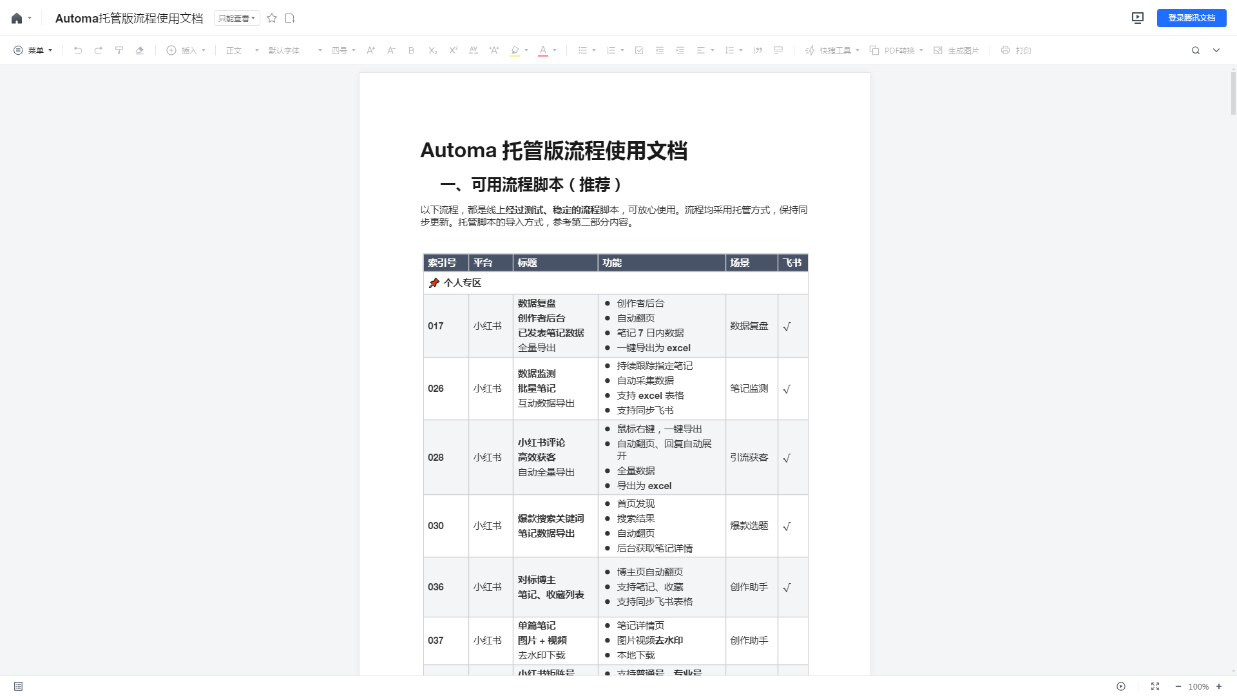Click the text effect A icon after spacing
Image resolution: width=1237 pixels, height=696 pixels.
click(494, 50)
